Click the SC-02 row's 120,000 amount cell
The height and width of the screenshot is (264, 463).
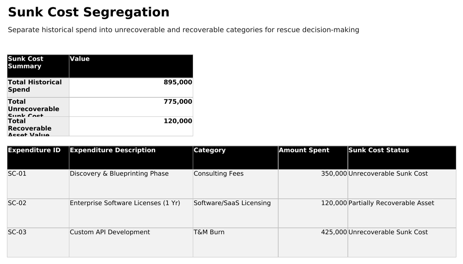(x=313, y=213)
